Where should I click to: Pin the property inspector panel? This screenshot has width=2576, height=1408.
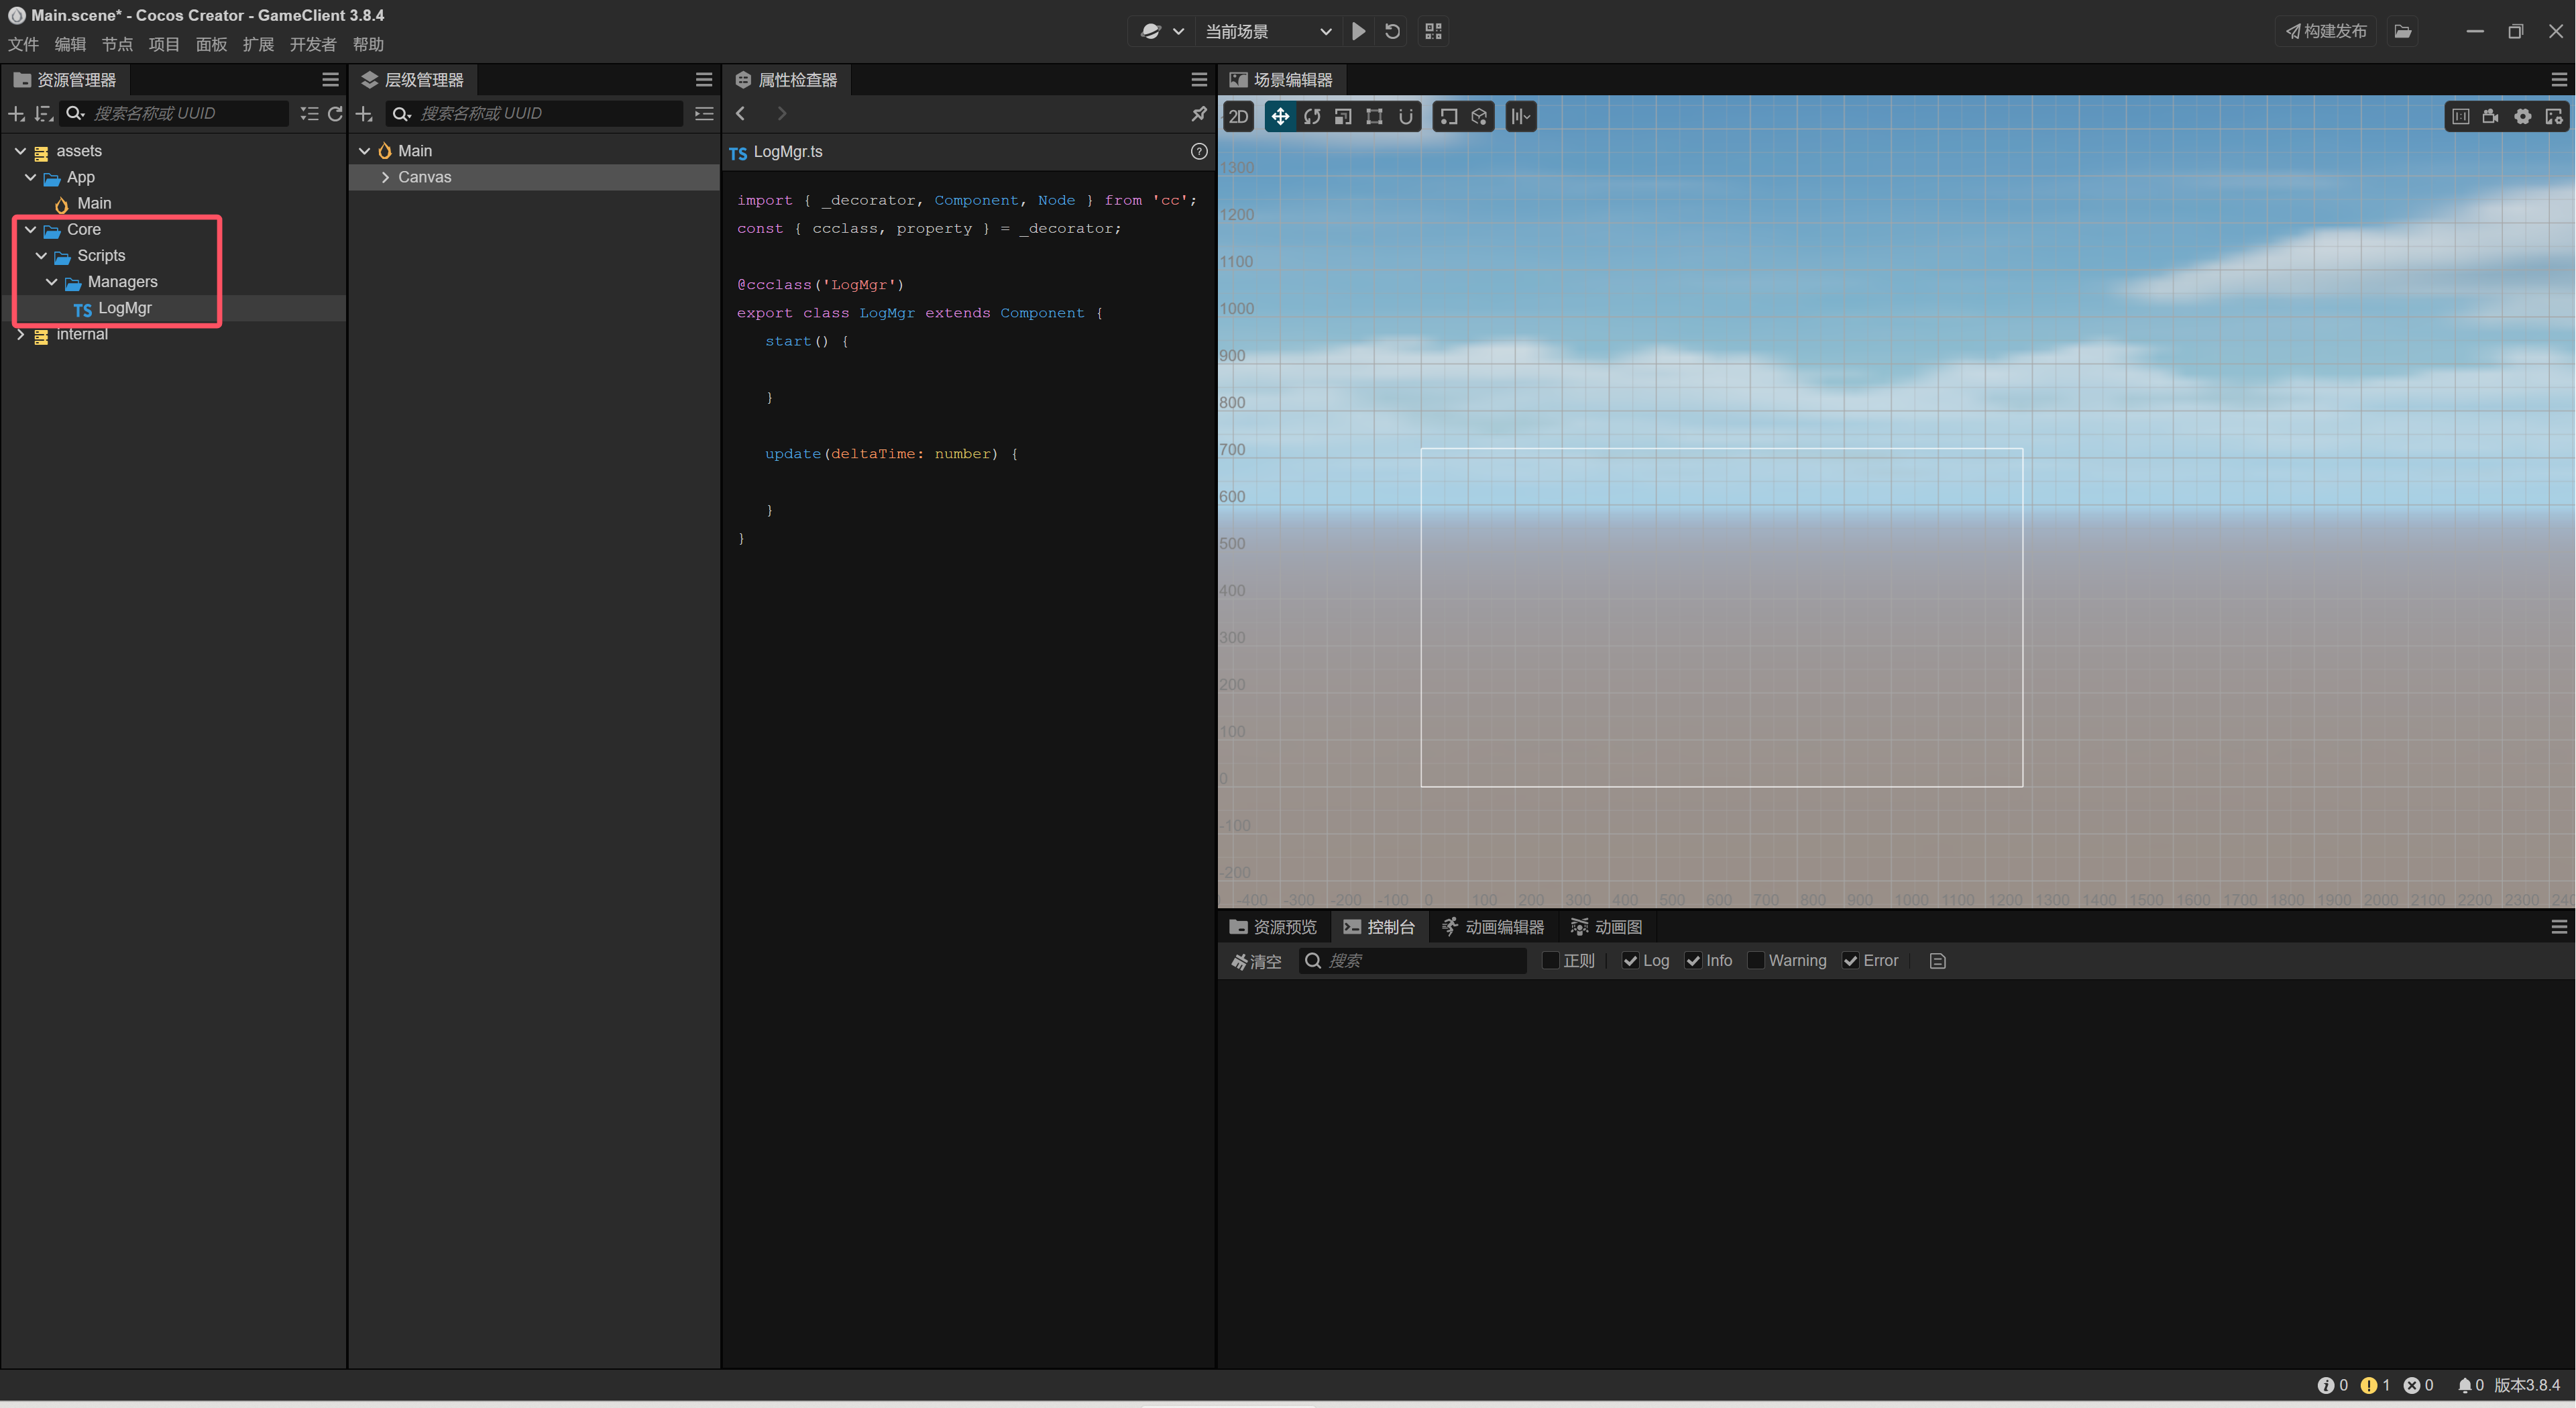(1198, 114)
